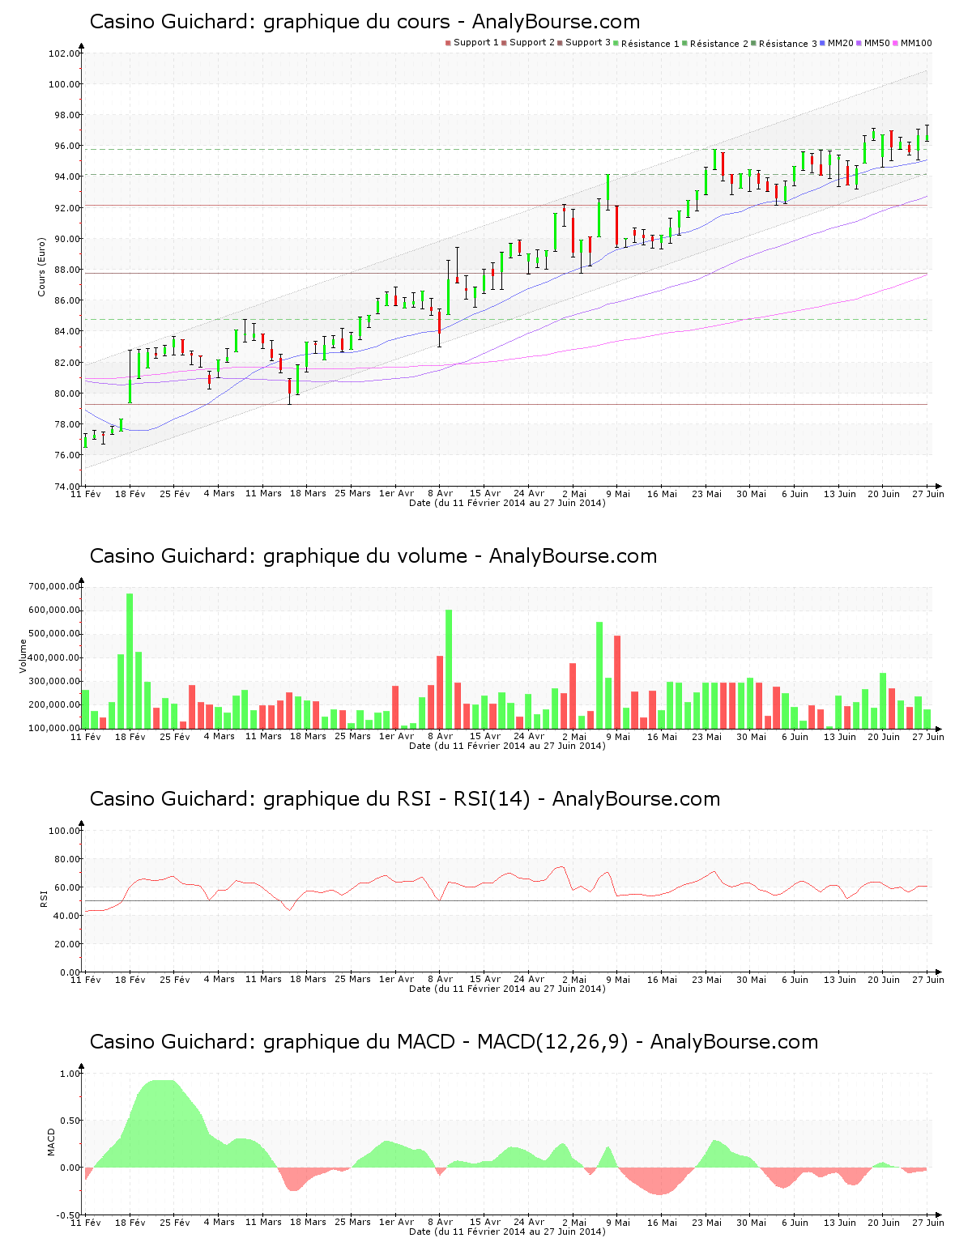Screen dimensions: 972x1255
Task: Click '2 Mai' on the volume chart axis
Action: (x=574, y=736)
